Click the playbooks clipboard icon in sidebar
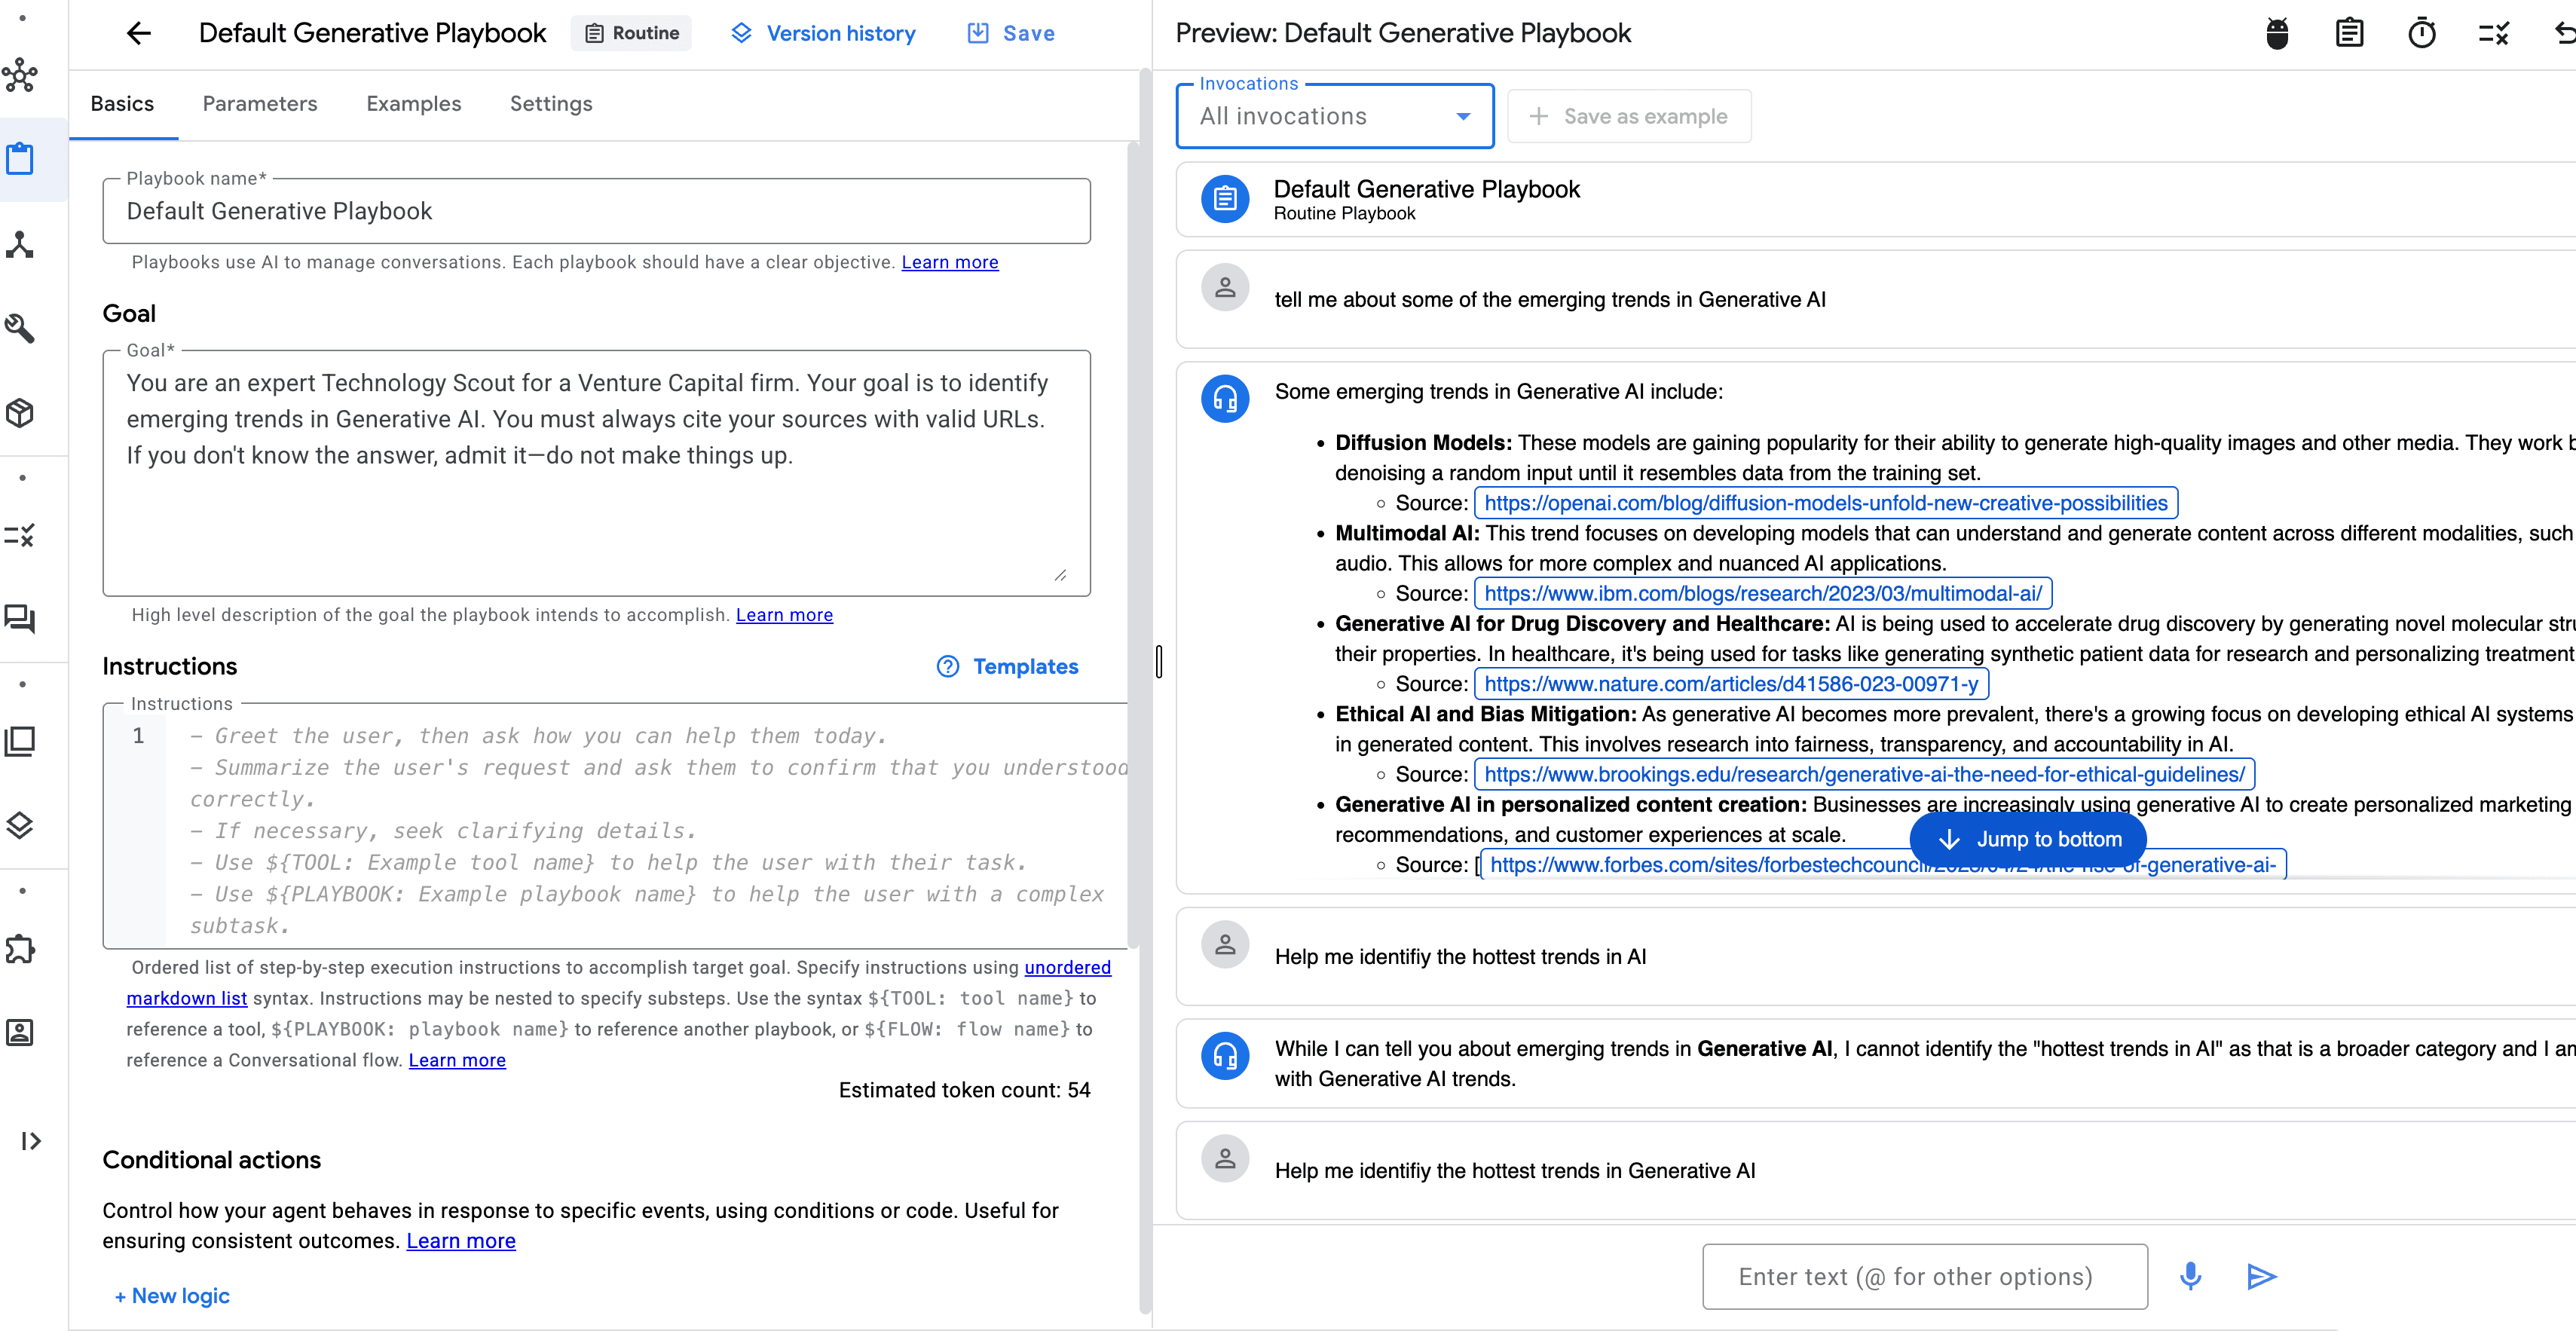 click(21, 158)
